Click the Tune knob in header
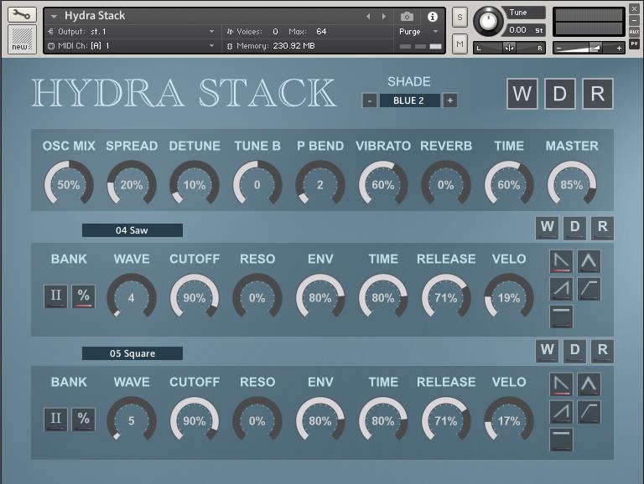This screenshot has width=644, height=484. click(x=487, y=21)
